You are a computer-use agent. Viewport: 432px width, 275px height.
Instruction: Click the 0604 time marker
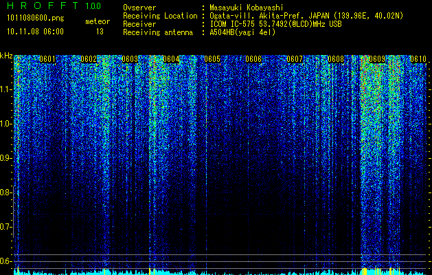(171, 59)
